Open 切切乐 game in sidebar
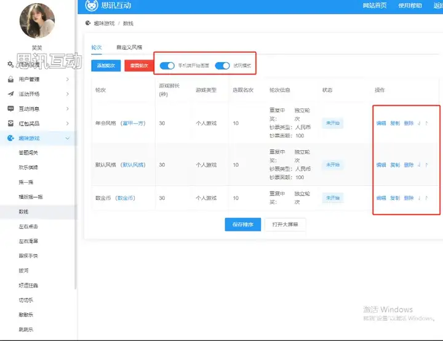443x341 pixels. (x=26, y=300)
